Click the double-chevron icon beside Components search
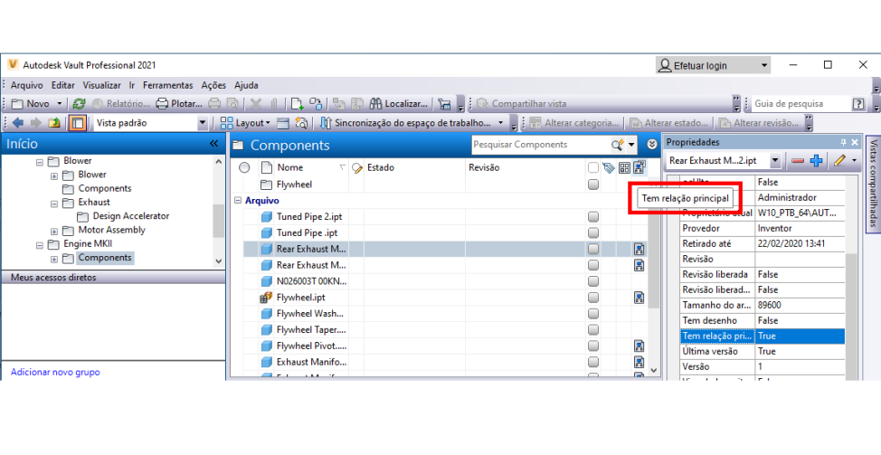 (x=652, y=145)
